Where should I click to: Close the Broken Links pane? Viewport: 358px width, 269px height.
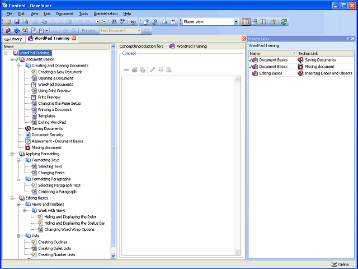pos(353,39)
